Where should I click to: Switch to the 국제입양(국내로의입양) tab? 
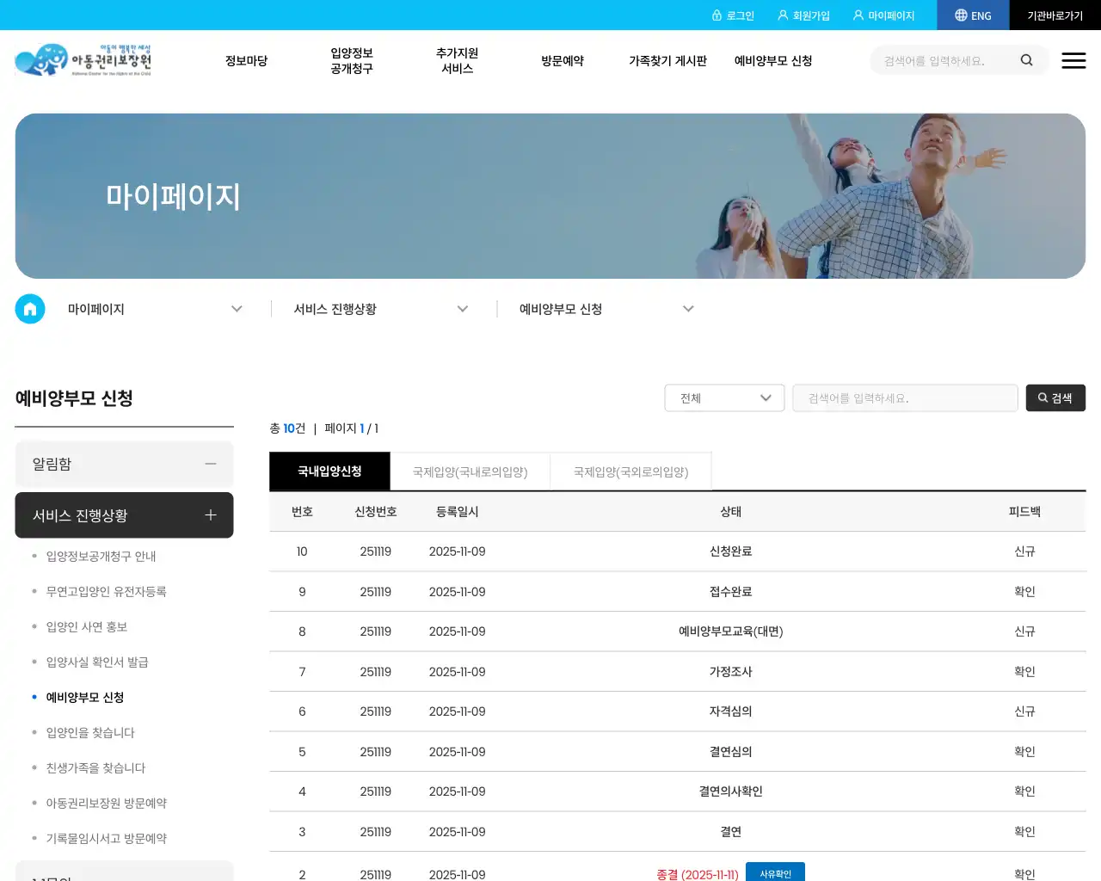tap(470, 471)
